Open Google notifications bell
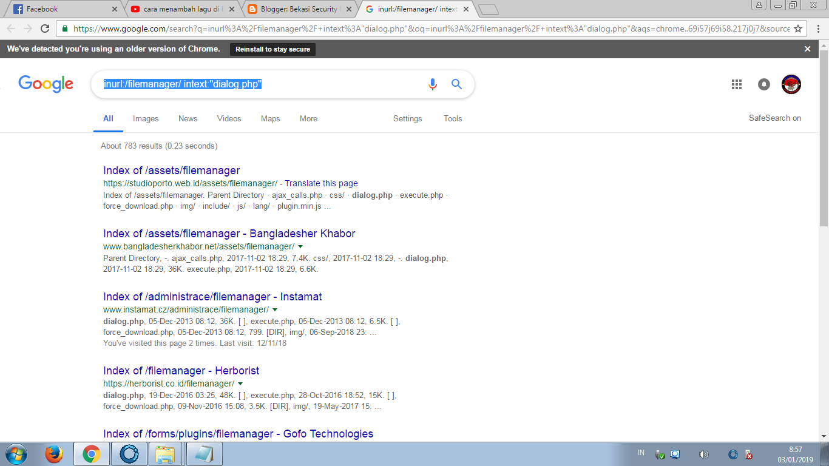Image resolution: width=829 pixels, height=466 pixels. 764,84
